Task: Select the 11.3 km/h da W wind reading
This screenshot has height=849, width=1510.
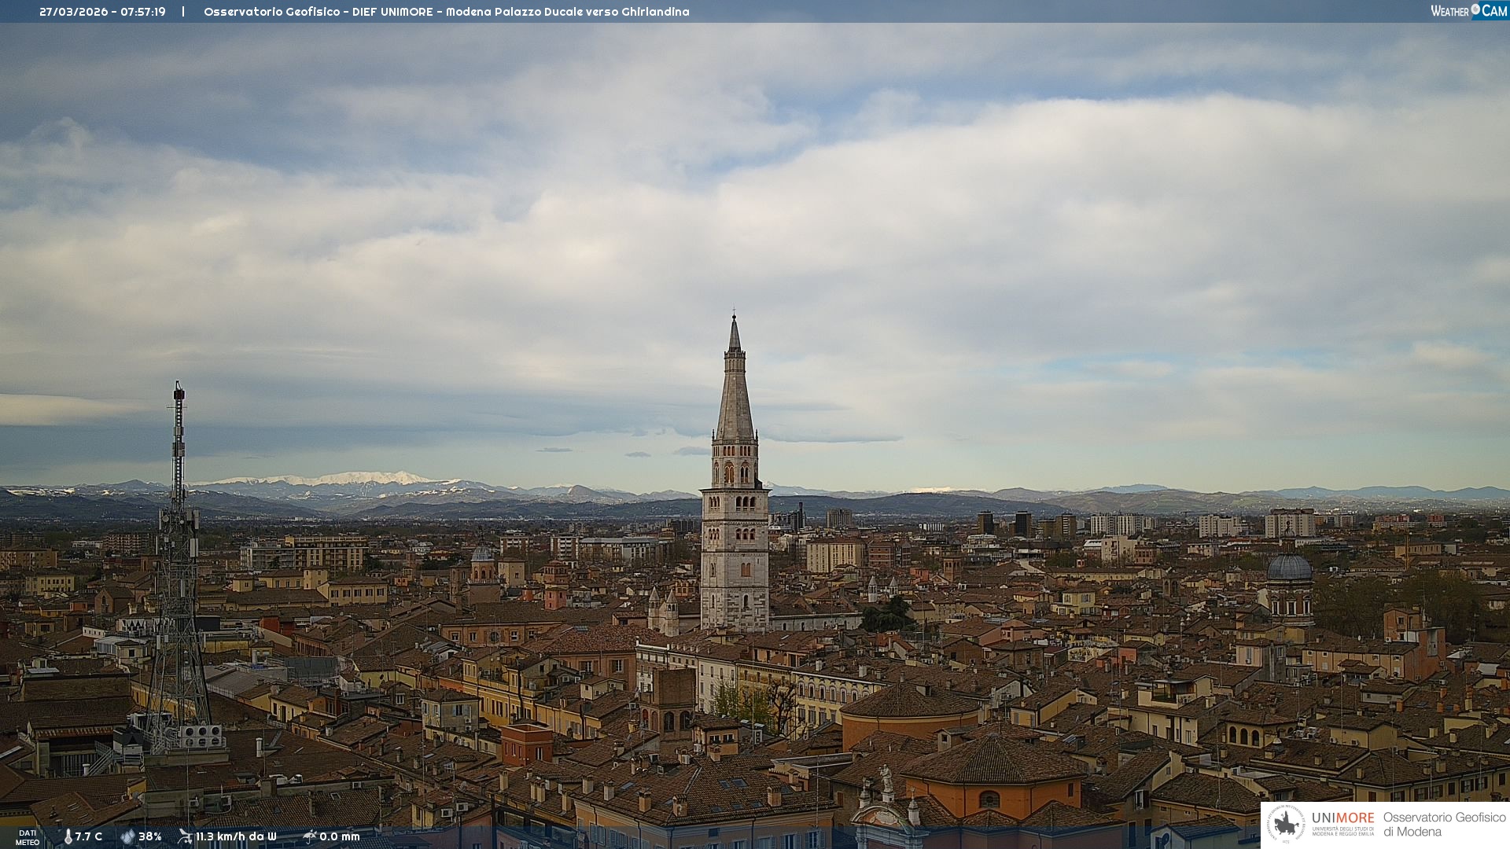Action: pyautogui.click(x=236, y=836)
